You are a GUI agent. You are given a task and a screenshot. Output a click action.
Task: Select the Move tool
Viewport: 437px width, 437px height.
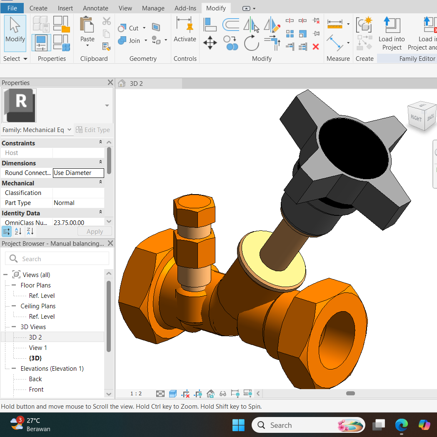(x=210, y=42)
